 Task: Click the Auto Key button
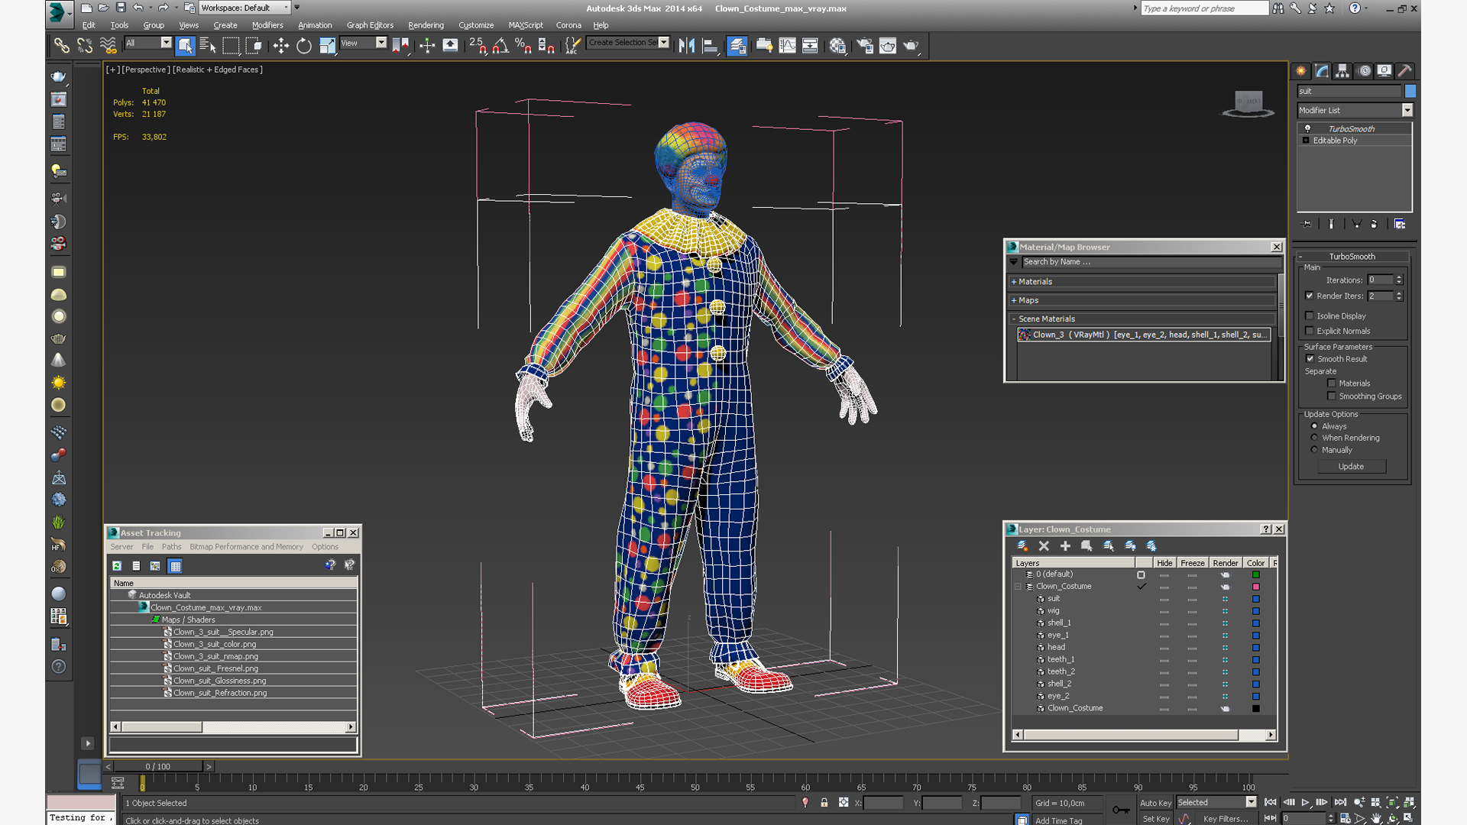(1155, 803)
